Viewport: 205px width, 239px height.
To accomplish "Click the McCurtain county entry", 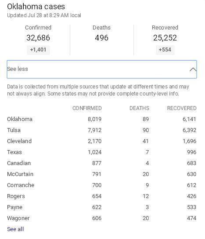I will tap(20, 174).
